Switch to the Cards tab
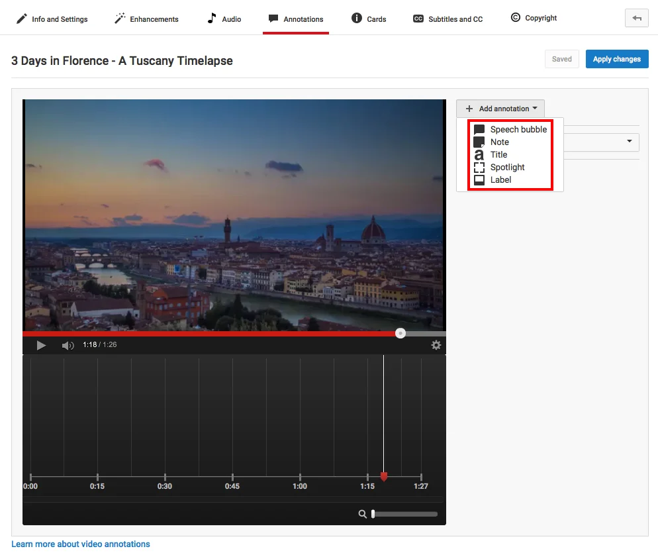The width and height of the screenshot is (658, 559). (369, 19)
